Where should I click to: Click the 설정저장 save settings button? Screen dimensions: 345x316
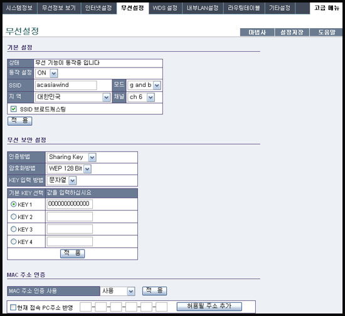pos(292,33)
